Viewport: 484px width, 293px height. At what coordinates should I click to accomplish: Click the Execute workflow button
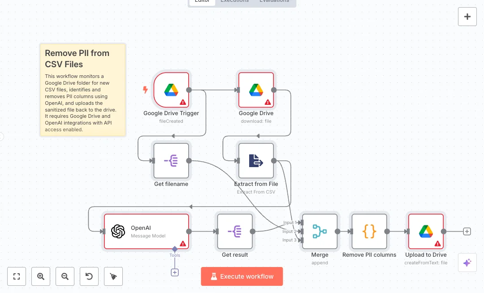(242, 276)
